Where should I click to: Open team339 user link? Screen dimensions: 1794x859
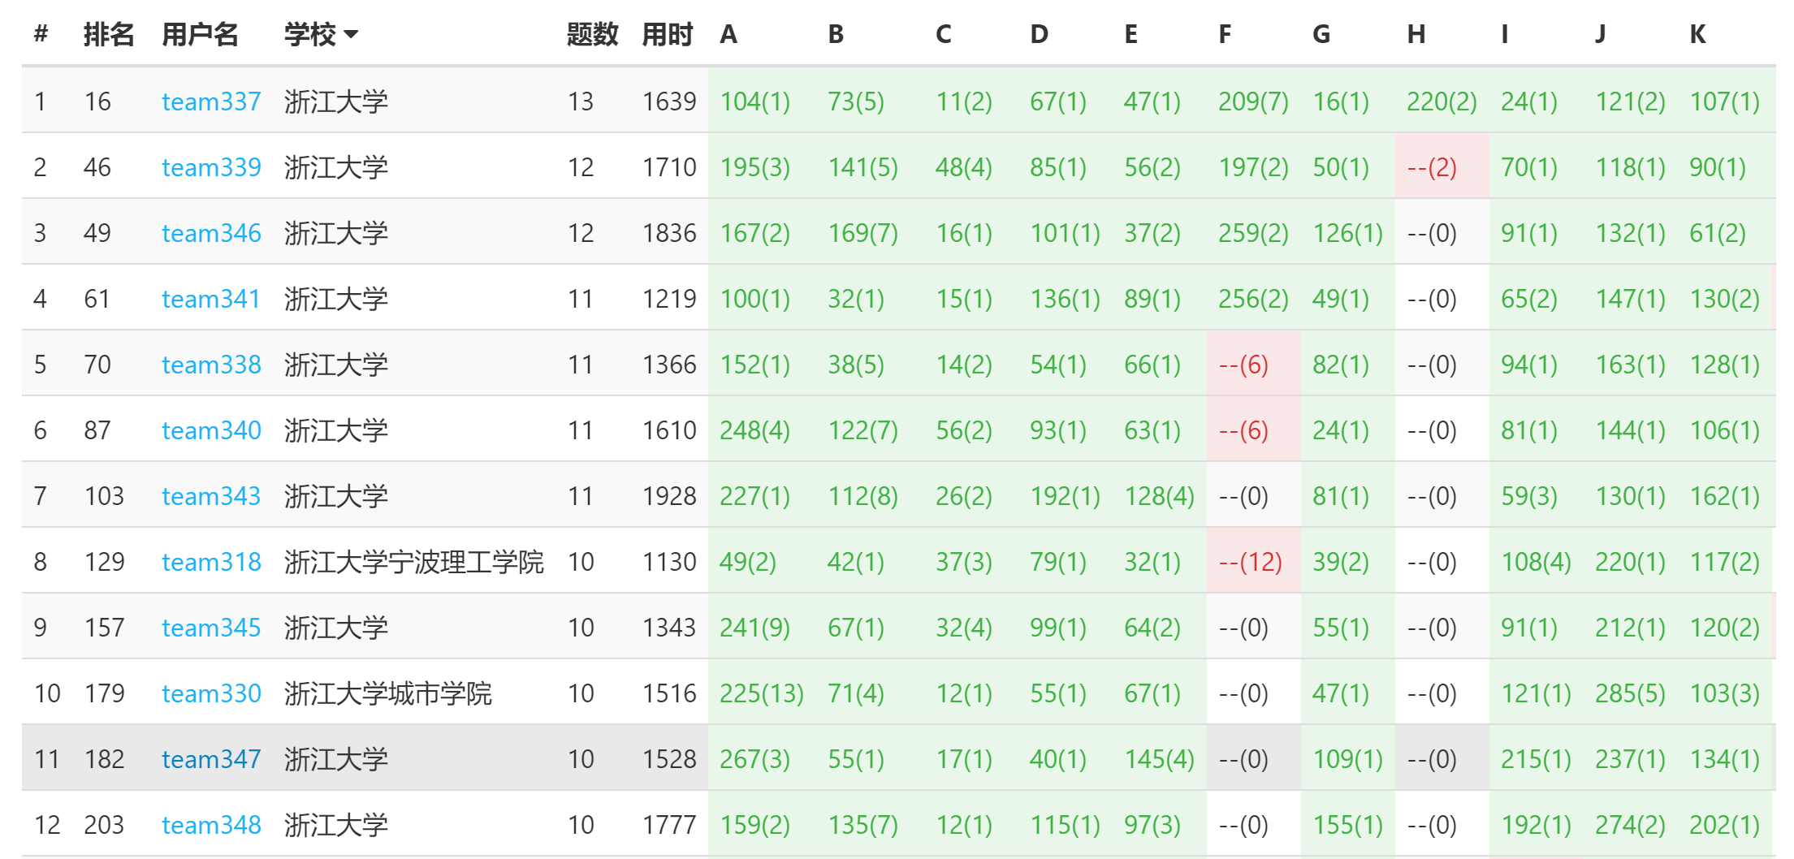[211, 167]
